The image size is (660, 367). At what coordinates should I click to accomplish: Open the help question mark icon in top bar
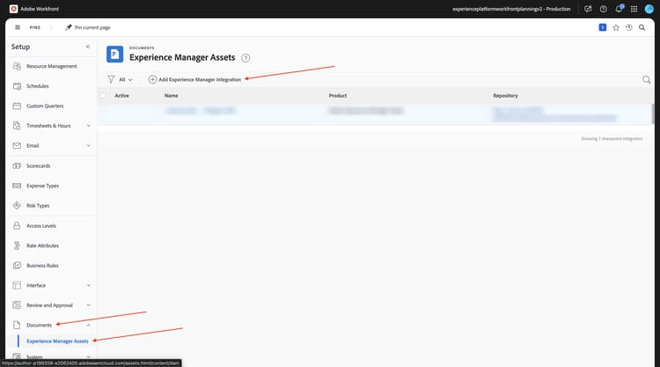[x=603, y=9]
